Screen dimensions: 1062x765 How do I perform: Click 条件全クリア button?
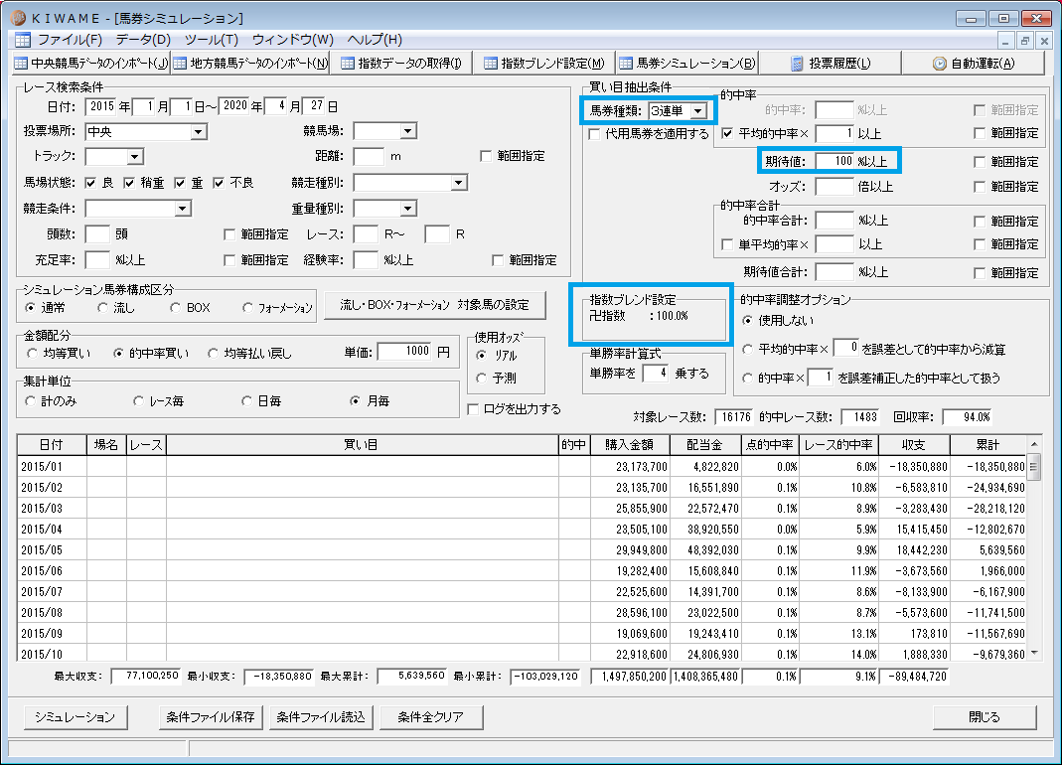click(431, 717)
